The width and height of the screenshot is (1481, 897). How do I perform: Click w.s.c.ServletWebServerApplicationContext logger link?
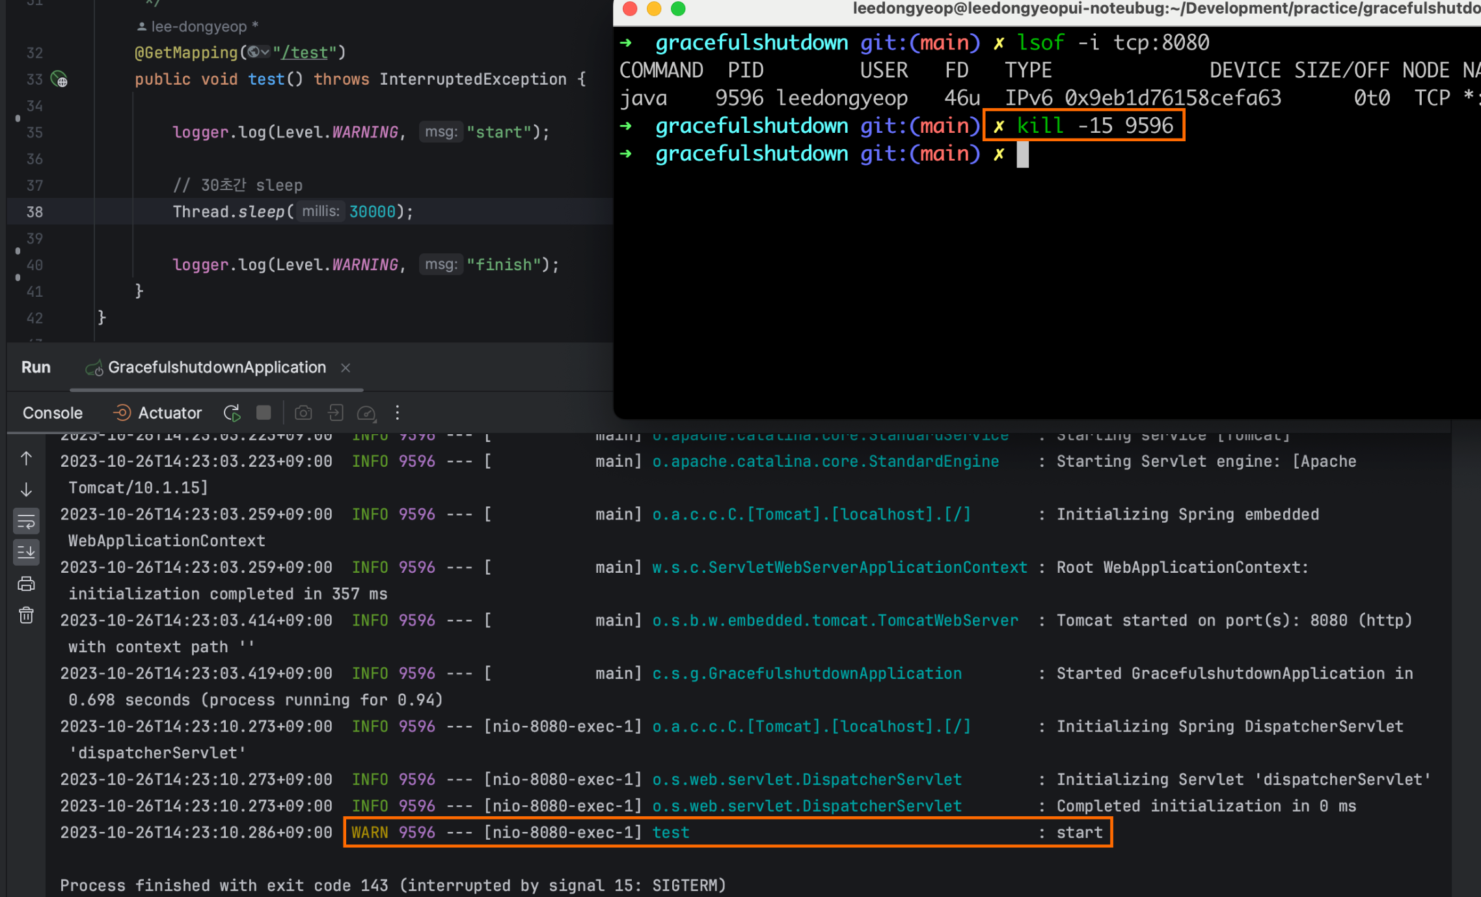coord(839,567)
